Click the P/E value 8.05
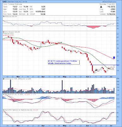This screenshot has height=127, width=122. [x=43, y=7]
